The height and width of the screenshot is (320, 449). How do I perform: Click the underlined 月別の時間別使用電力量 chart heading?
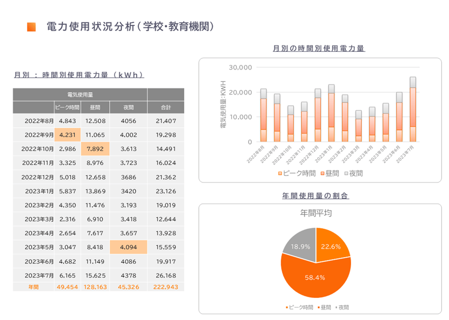[x=318, y=48]
